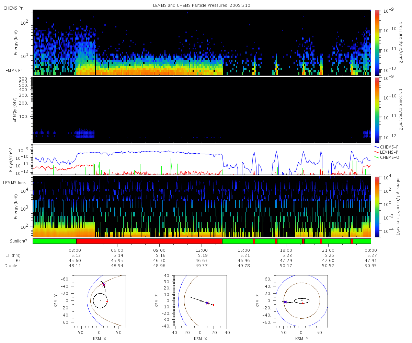Click the long red segment of the Sunlight bar
This screenshot has height=343, width=412.
pos(149,241)
